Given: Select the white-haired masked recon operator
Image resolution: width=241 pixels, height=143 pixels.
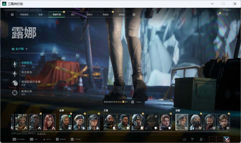Looking at the screenshot, I should tap(196, 122).
